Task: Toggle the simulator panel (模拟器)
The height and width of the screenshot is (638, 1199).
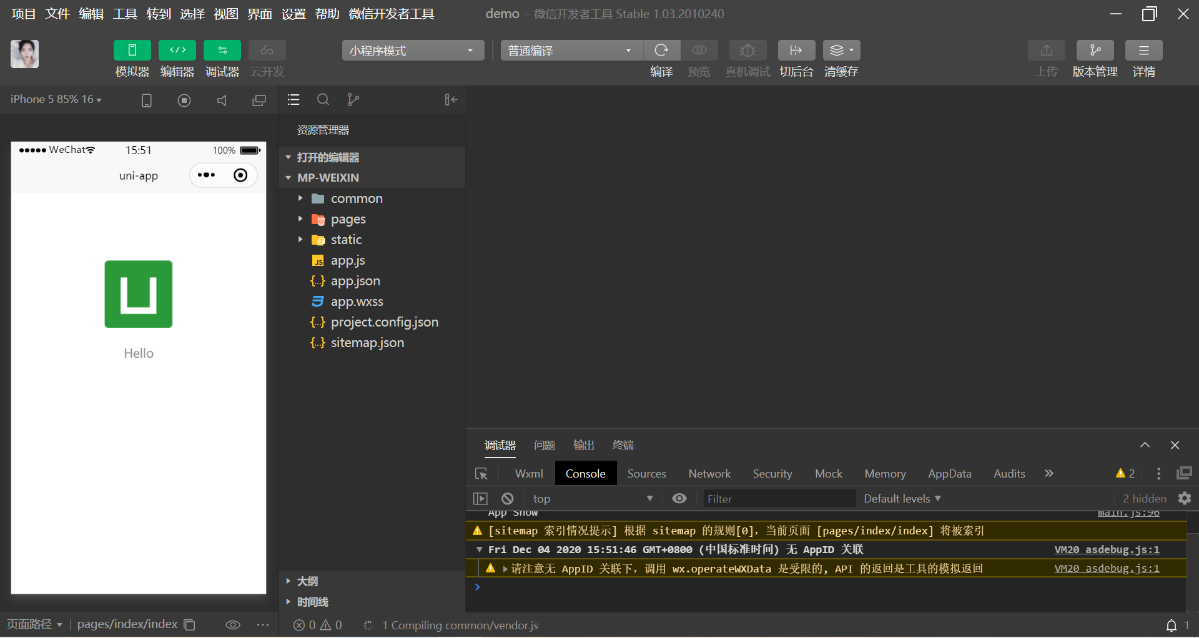Action: click(x=132, y=51)
